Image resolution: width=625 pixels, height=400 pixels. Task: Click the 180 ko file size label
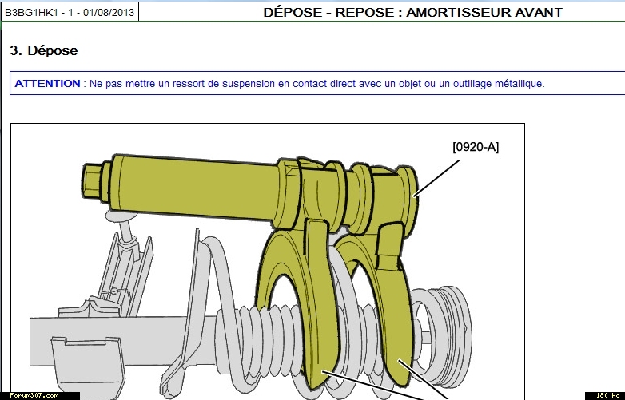click(604, 395)
